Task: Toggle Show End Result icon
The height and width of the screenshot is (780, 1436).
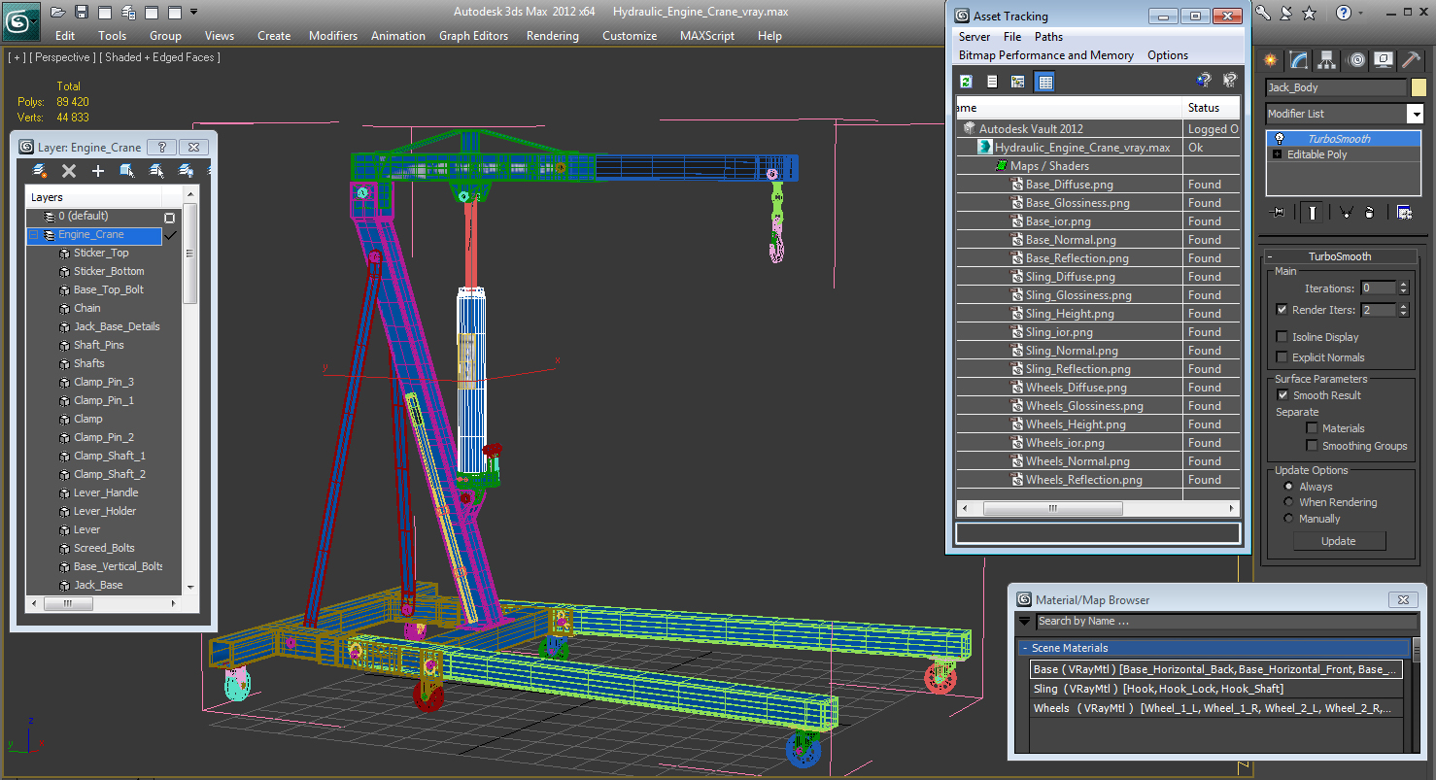Action: [1313, 212]
